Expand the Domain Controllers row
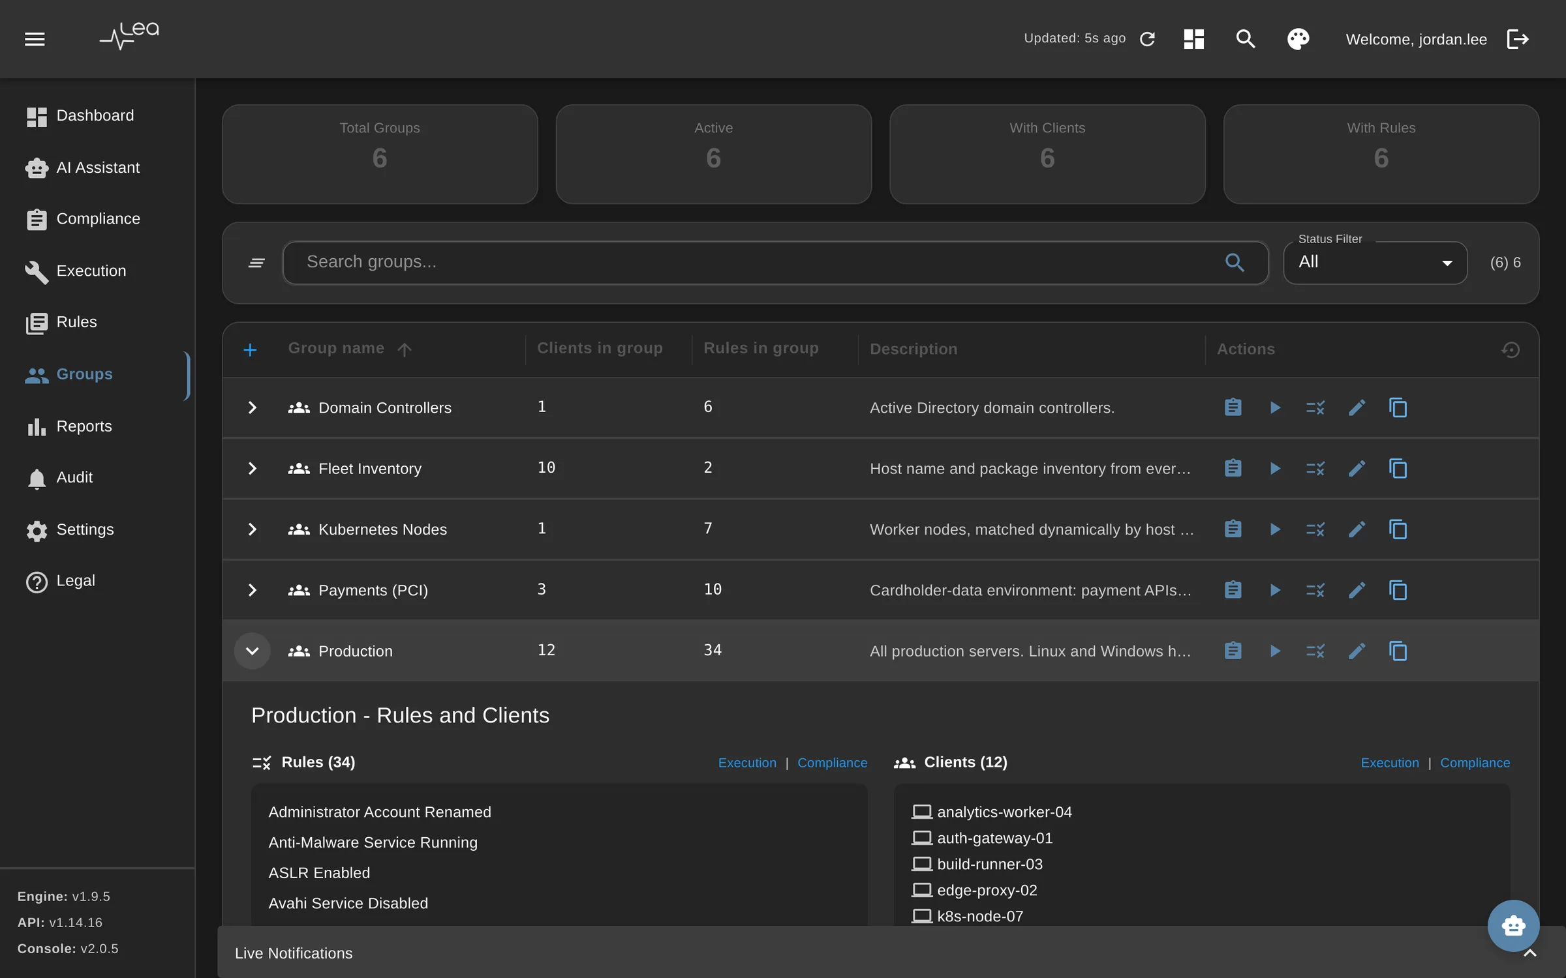This screenshot has width=1566, height=978. coord(252,407)
